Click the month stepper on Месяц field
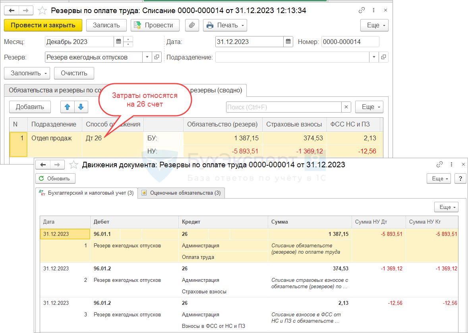 coord(128,42)
